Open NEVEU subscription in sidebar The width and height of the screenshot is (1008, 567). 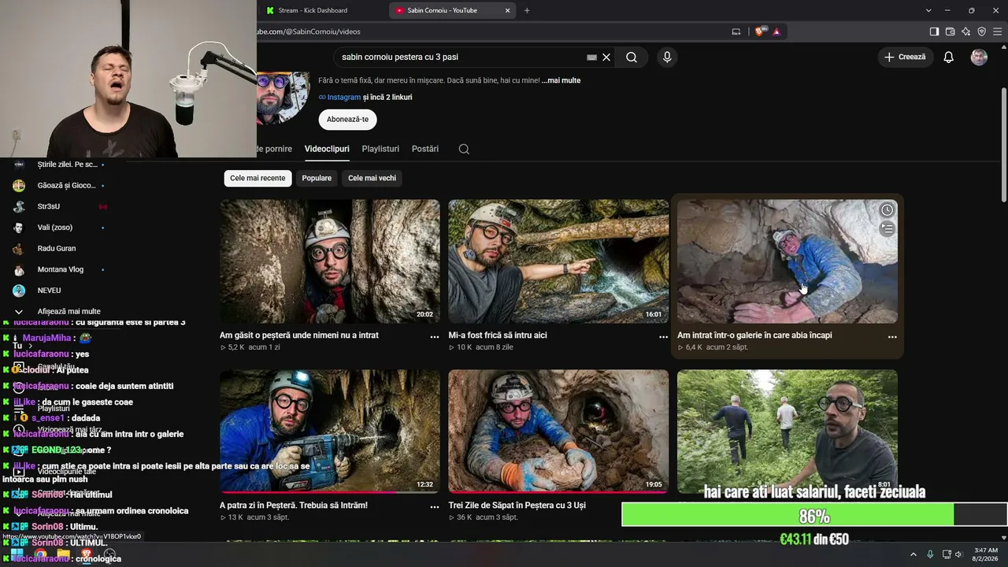pos(49,291)
